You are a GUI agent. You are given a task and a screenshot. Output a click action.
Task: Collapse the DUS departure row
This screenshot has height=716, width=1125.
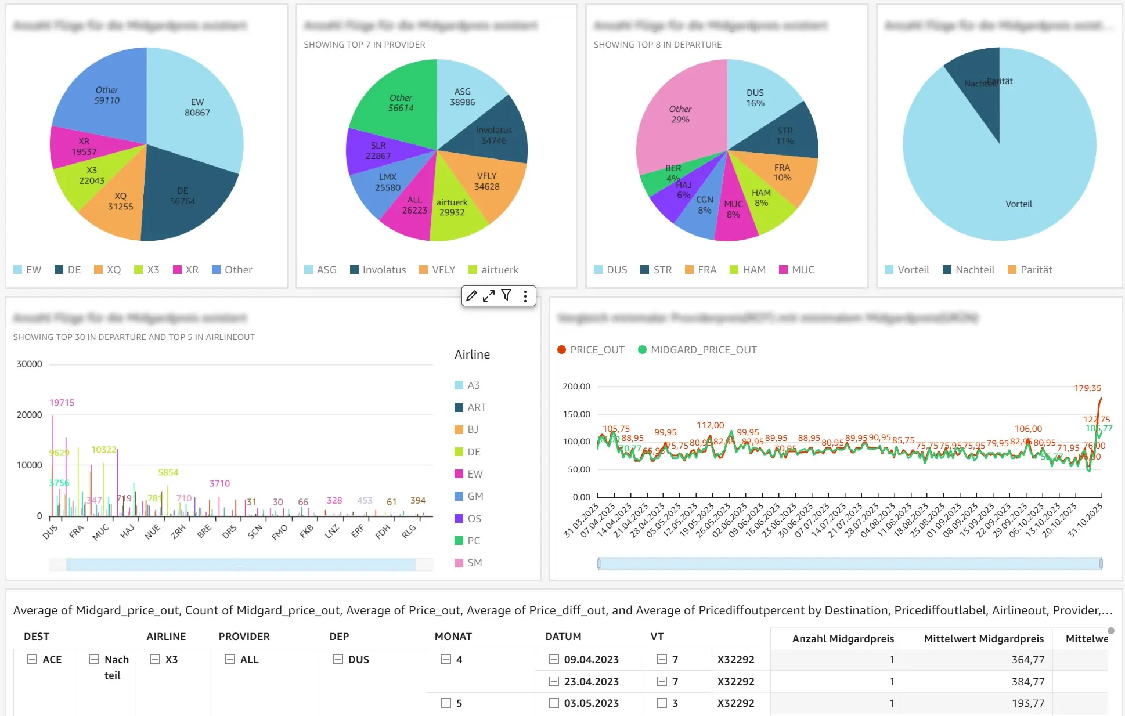338,660
